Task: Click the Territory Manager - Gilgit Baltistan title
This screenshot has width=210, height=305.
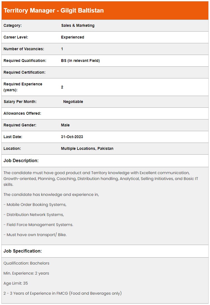Action: pyautogui.click(x=53, y=11)
